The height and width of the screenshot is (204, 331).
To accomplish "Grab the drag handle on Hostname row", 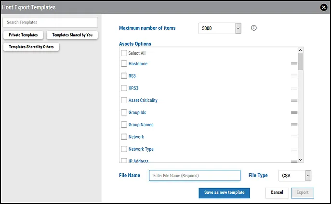I will coord(294,64).
